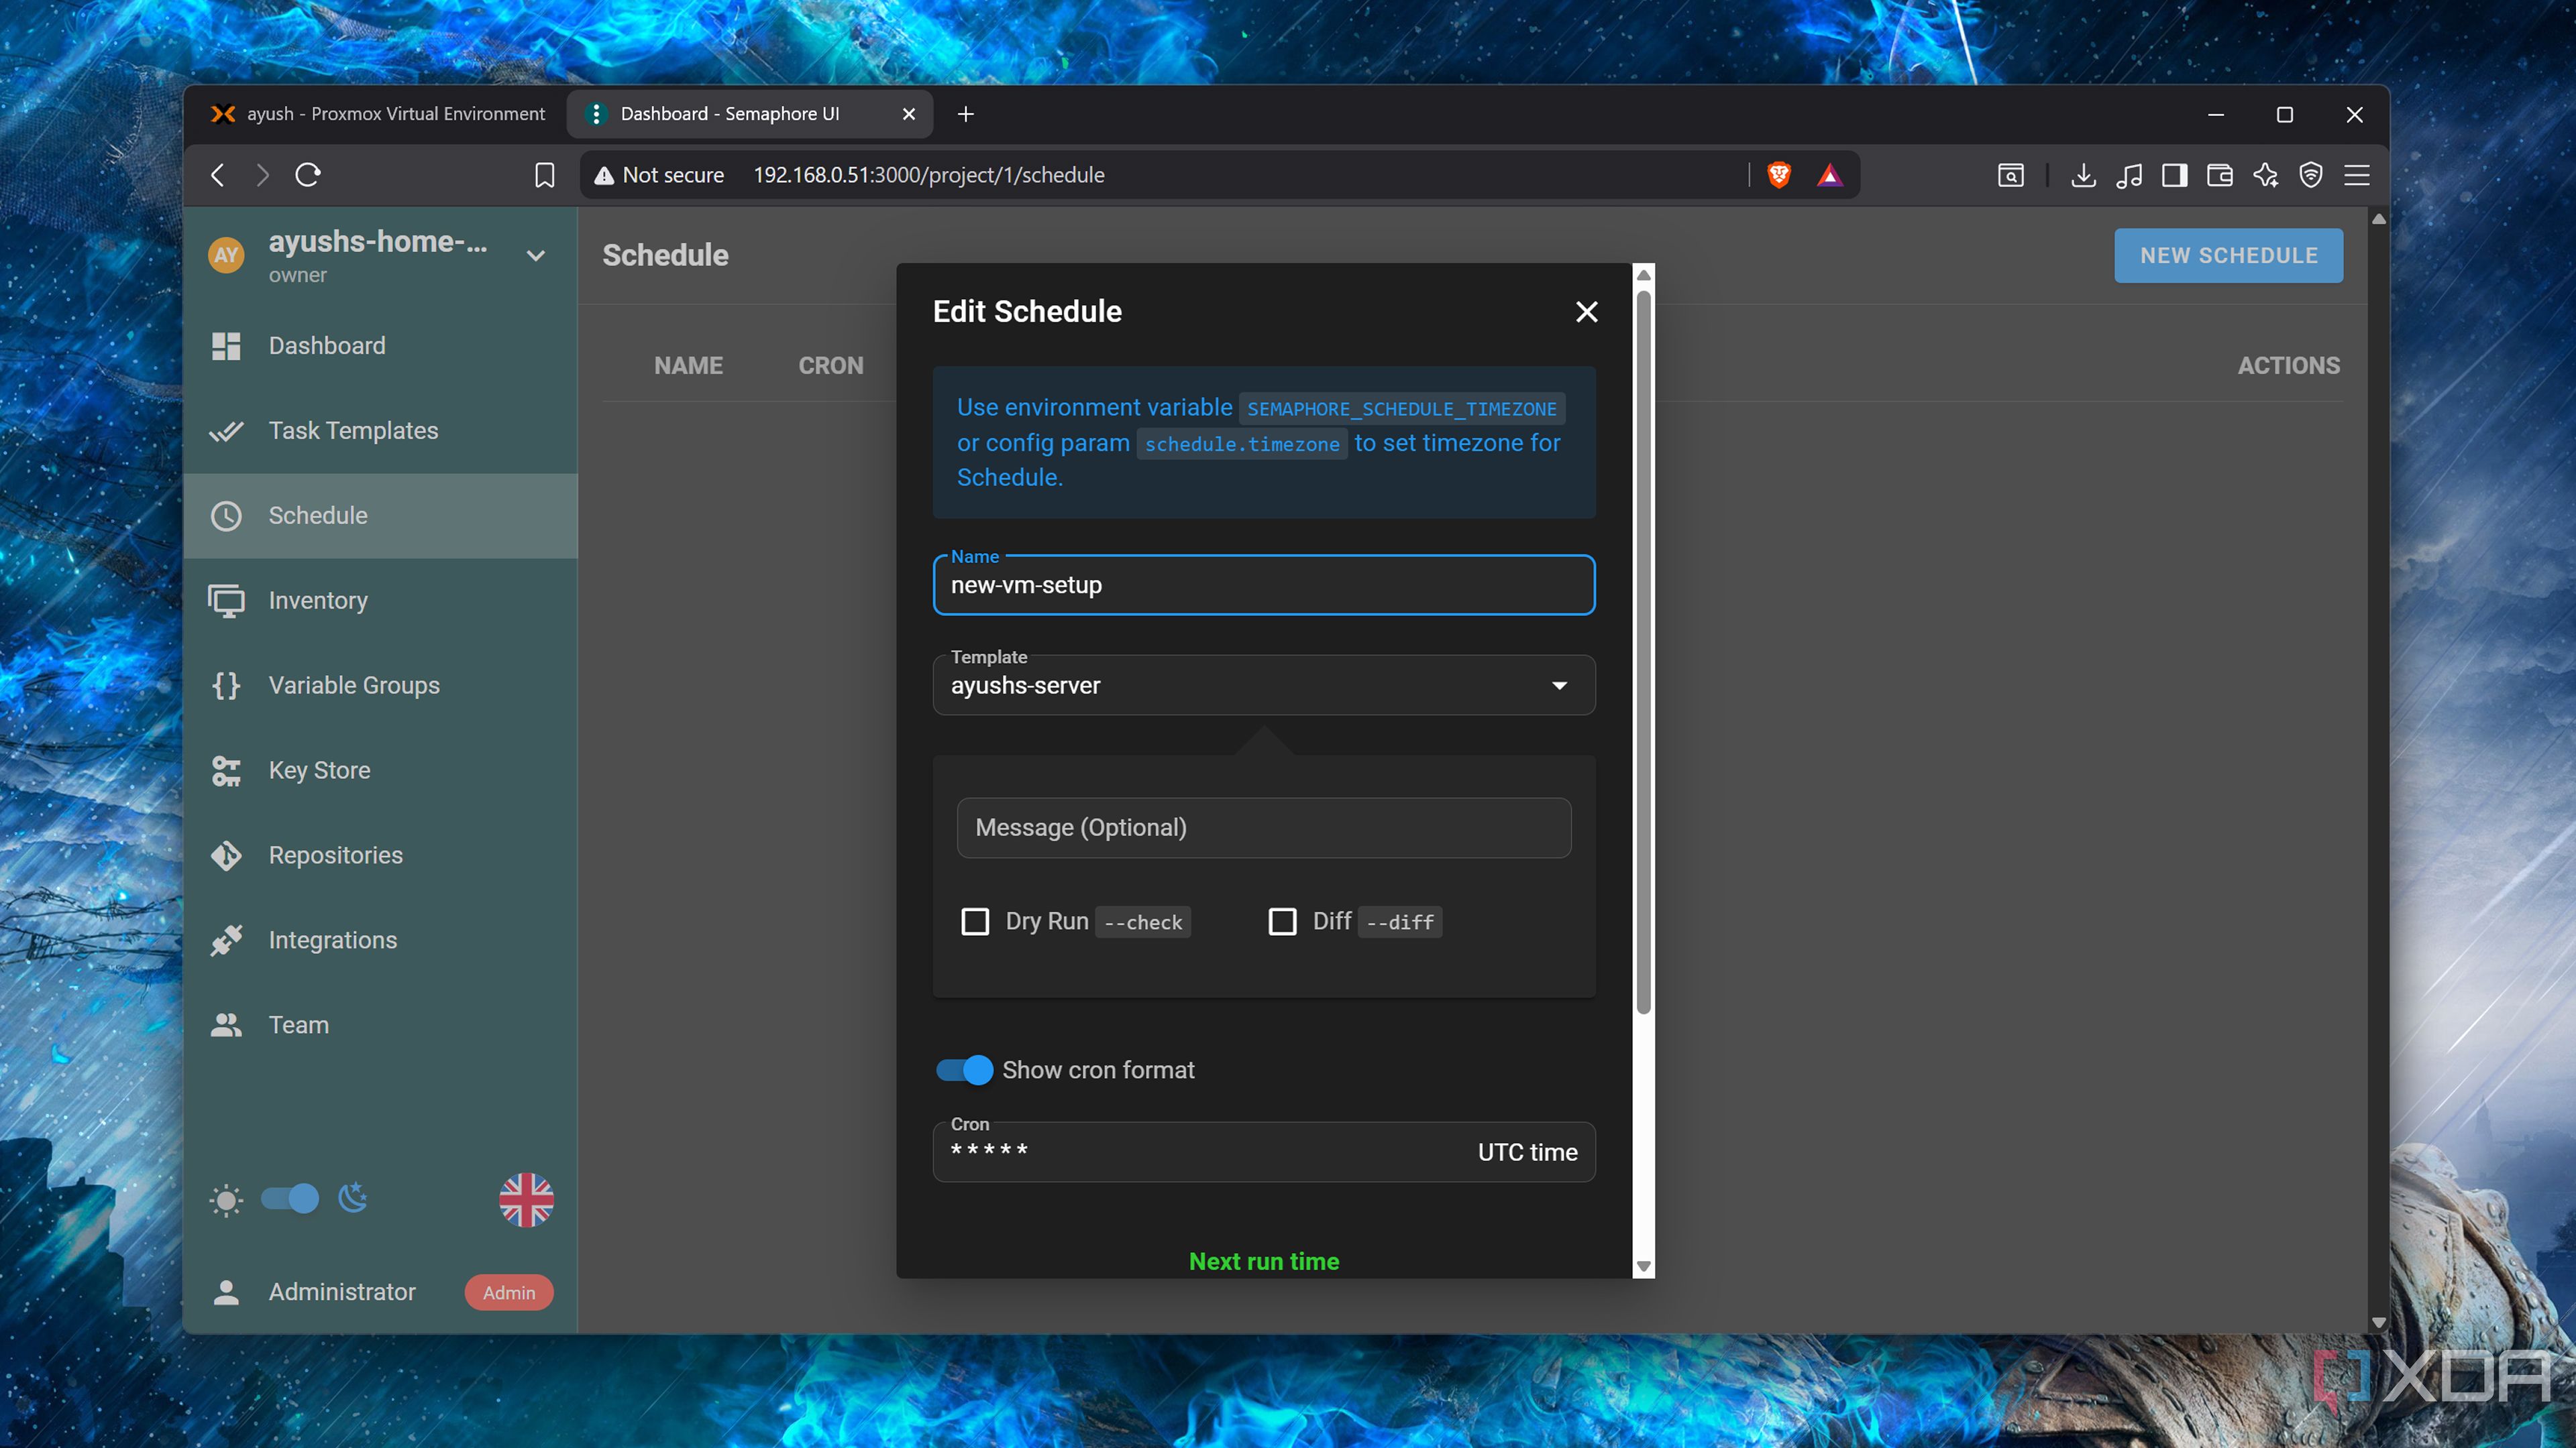The height and width of the screenshot is (1448, 2576).
Task: Click the media playlist music icon
Action: click(2128, 175)
